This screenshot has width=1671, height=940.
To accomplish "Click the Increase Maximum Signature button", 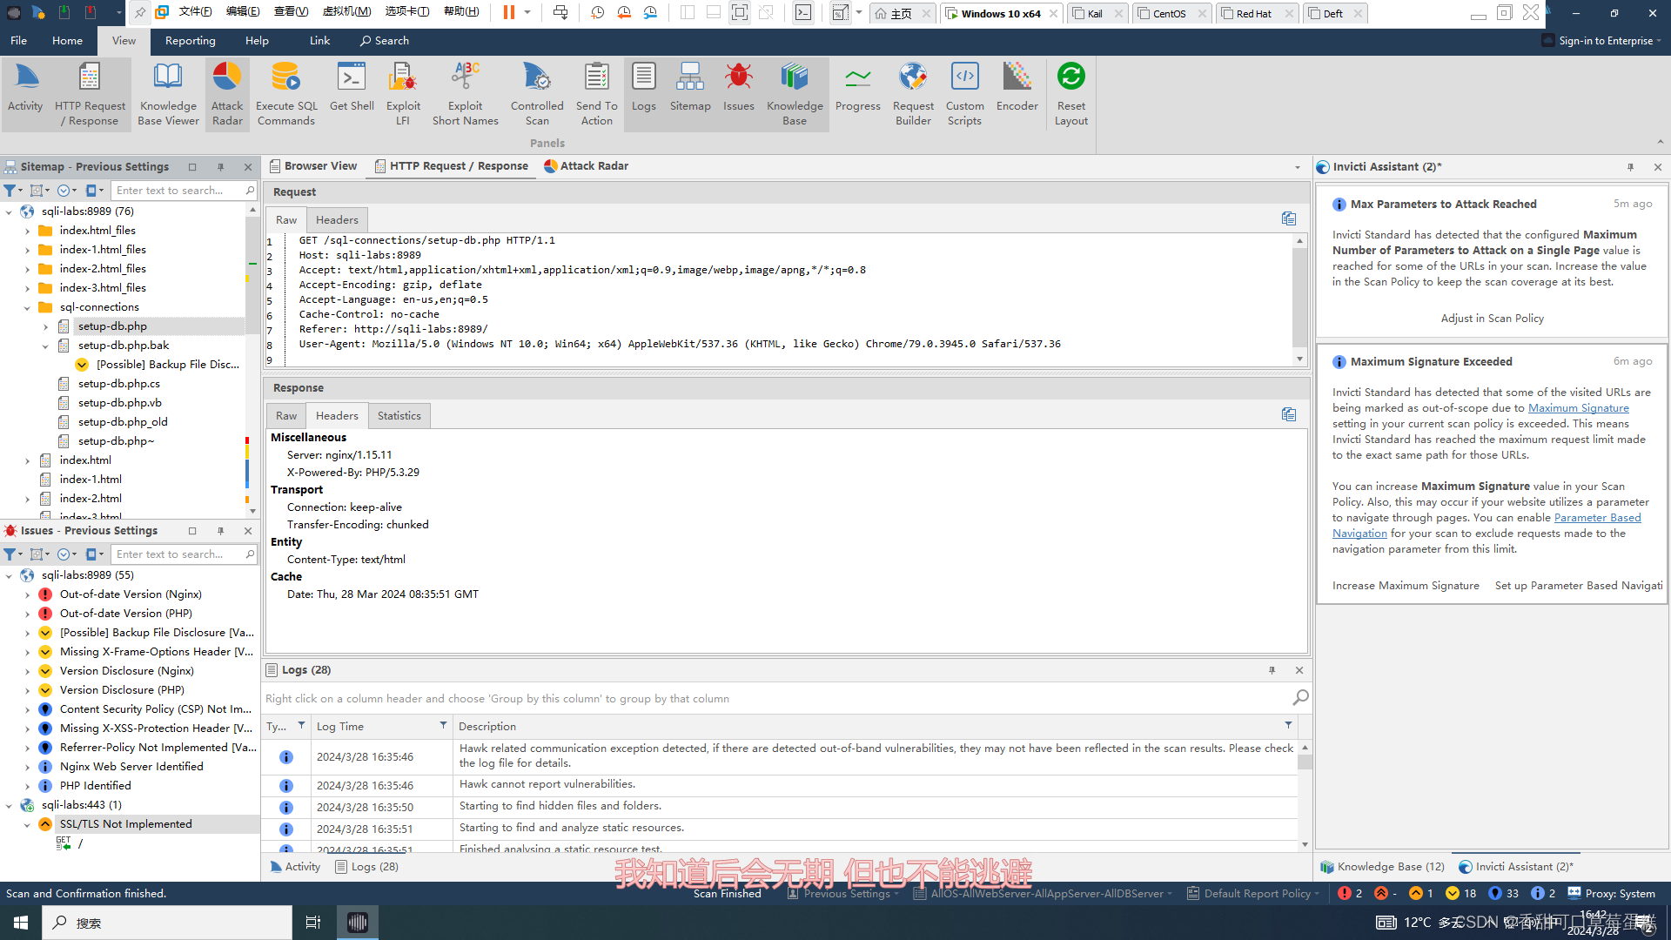I will (x=1405, y=586).
